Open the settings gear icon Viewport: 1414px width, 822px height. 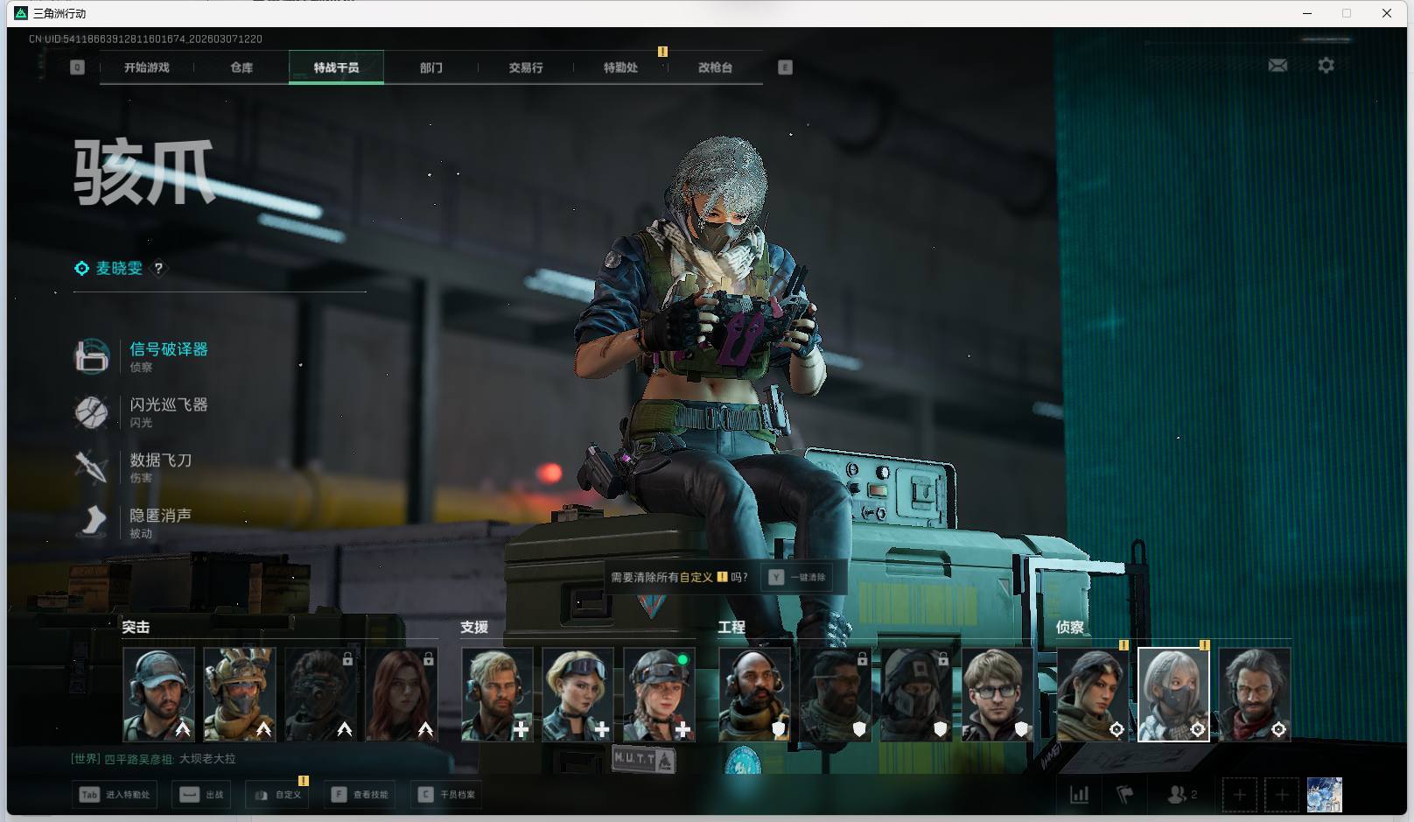pyautogui.click(x=1326, y=66)
